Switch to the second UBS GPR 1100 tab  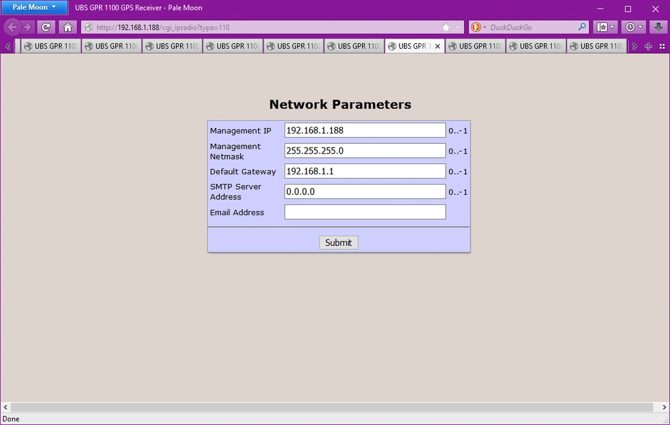(x=111, y=46)
